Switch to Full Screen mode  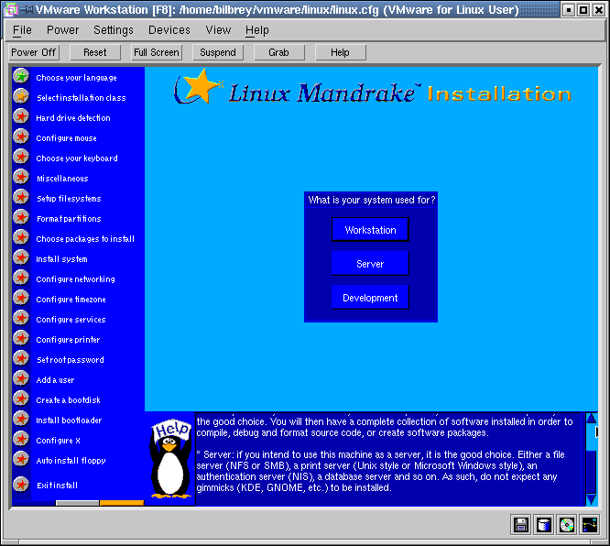pos(157,52)
